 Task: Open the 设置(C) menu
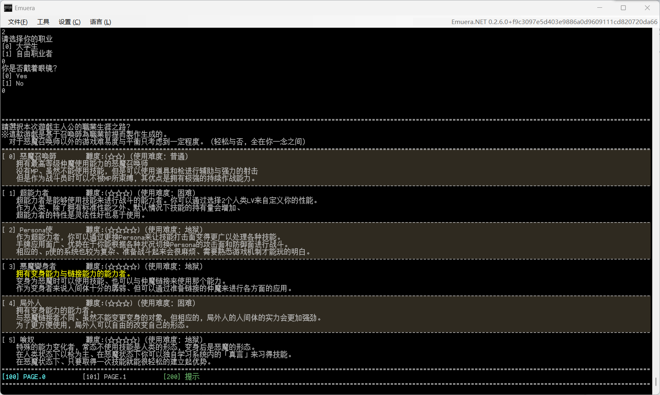coord(70,22)
